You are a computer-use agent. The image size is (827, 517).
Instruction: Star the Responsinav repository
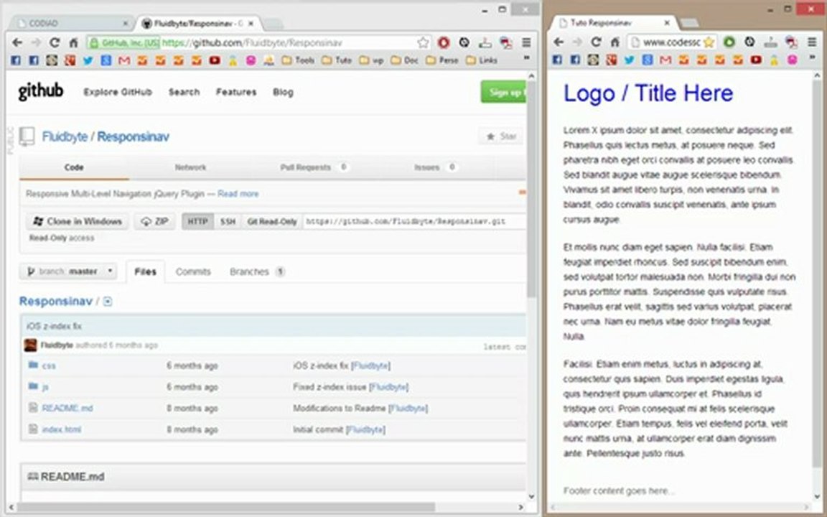pyautogui.click(x=501, y=136)
